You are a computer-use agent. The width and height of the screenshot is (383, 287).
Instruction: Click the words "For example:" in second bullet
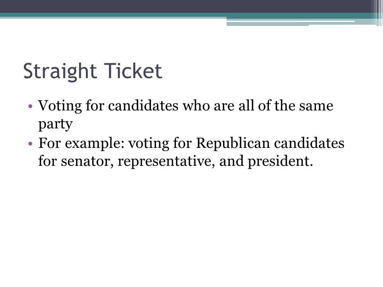[x=81, y=143]
